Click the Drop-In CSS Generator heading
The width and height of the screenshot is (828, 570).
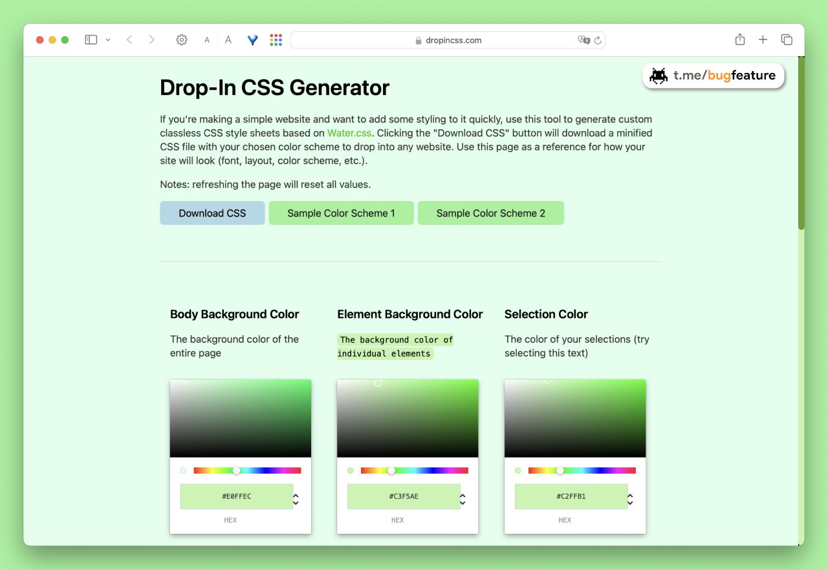coord(275,88)
